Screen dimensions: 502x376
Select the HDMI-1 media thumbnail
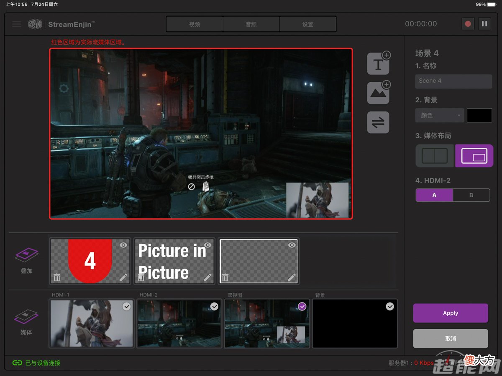[92, 323]
